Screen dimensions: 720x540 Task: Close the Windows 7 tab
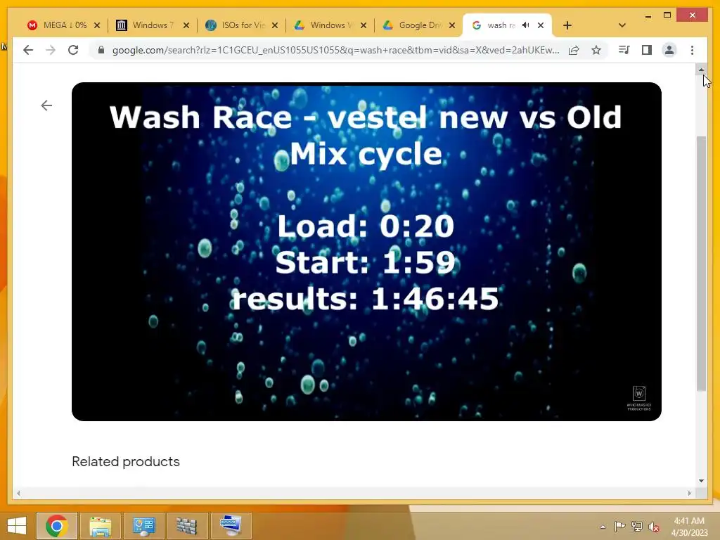[x=186, y=25]
